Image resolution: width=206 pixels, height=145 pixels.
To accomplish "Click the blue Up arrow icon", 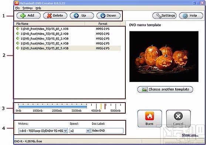I will point(76,15).
